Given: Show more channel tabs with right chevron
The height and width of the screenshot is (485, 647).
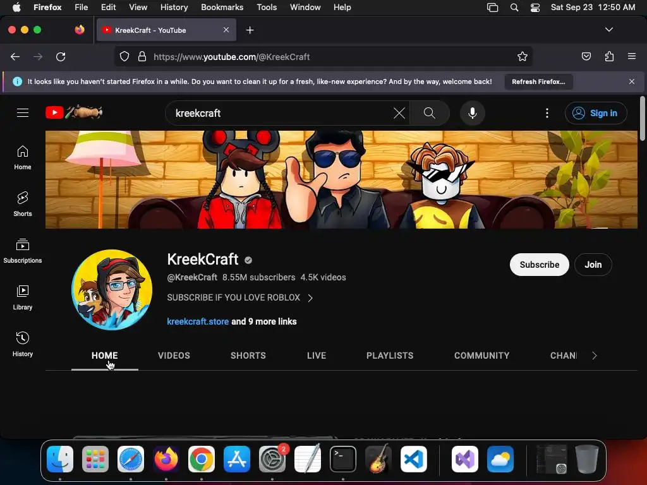Looking at the screenshot, I should coord(594,356).
